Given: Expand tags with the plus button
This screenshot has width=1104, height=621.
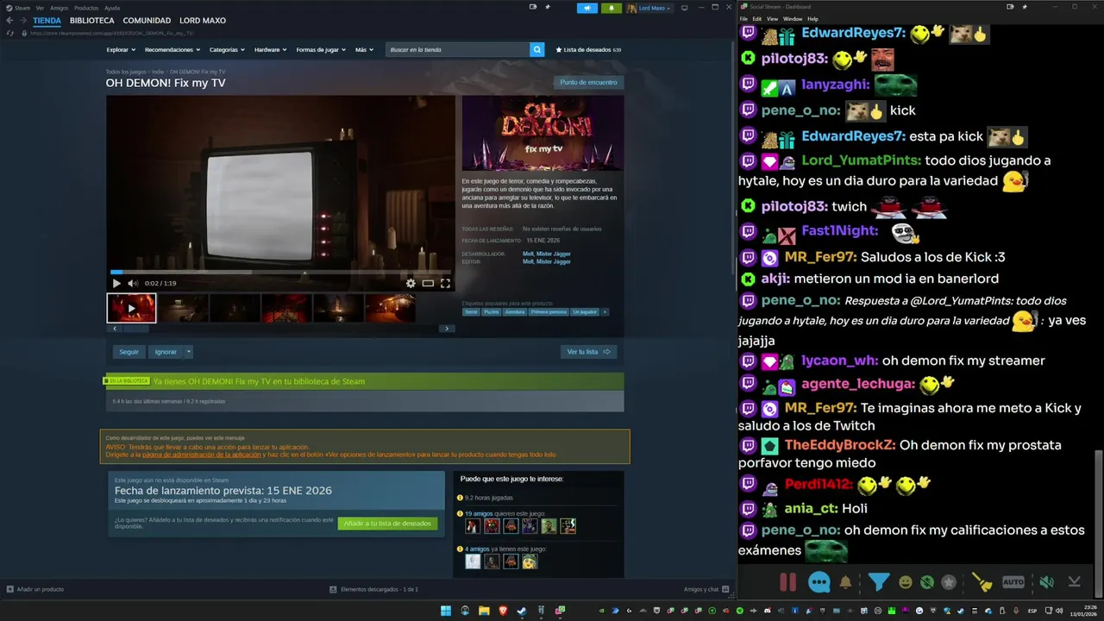Looking at the screenshot, I should tap(605, 312).
